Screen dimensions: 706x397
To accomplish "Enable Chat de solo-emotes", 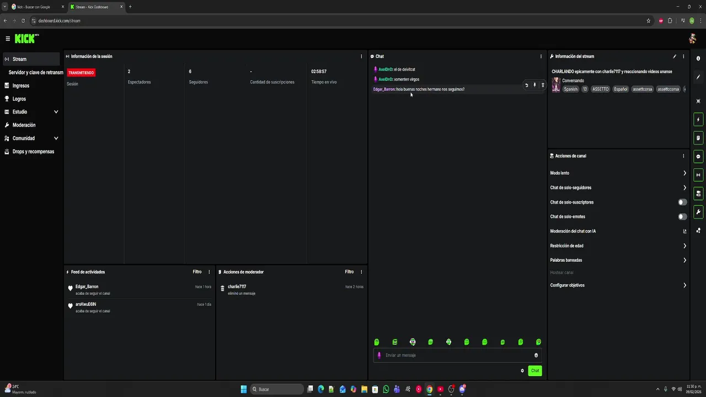I will click(x=682, y=217).
